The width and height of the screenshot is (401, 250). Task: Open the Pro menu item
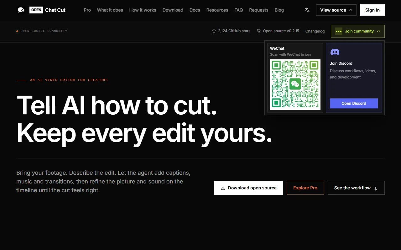coord(87,10)
